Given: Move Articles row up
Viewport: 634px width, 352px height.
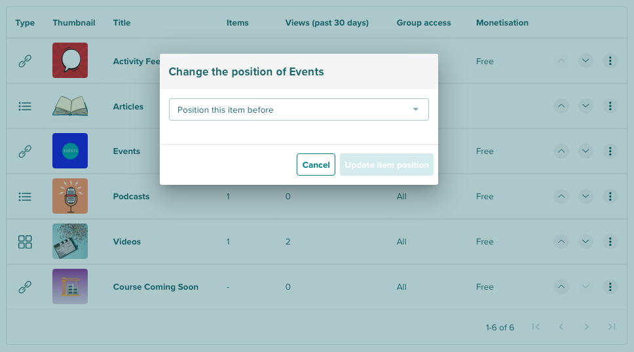Looking at the screenshot, I should pos(561,106).
